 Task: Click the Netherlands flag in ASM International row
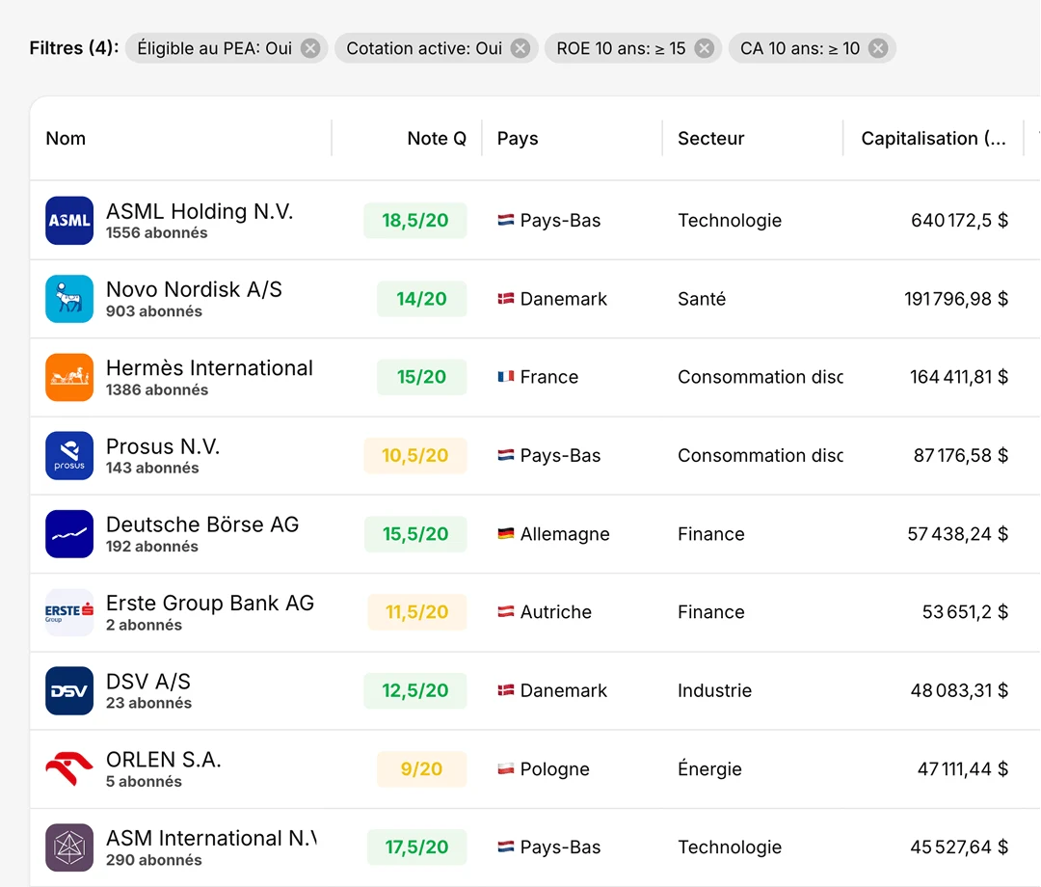506,847
